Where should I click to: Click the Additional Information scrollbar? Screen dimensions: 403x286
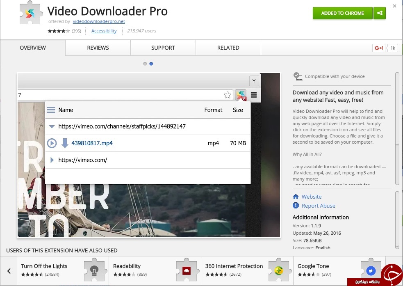coord(397,220)
